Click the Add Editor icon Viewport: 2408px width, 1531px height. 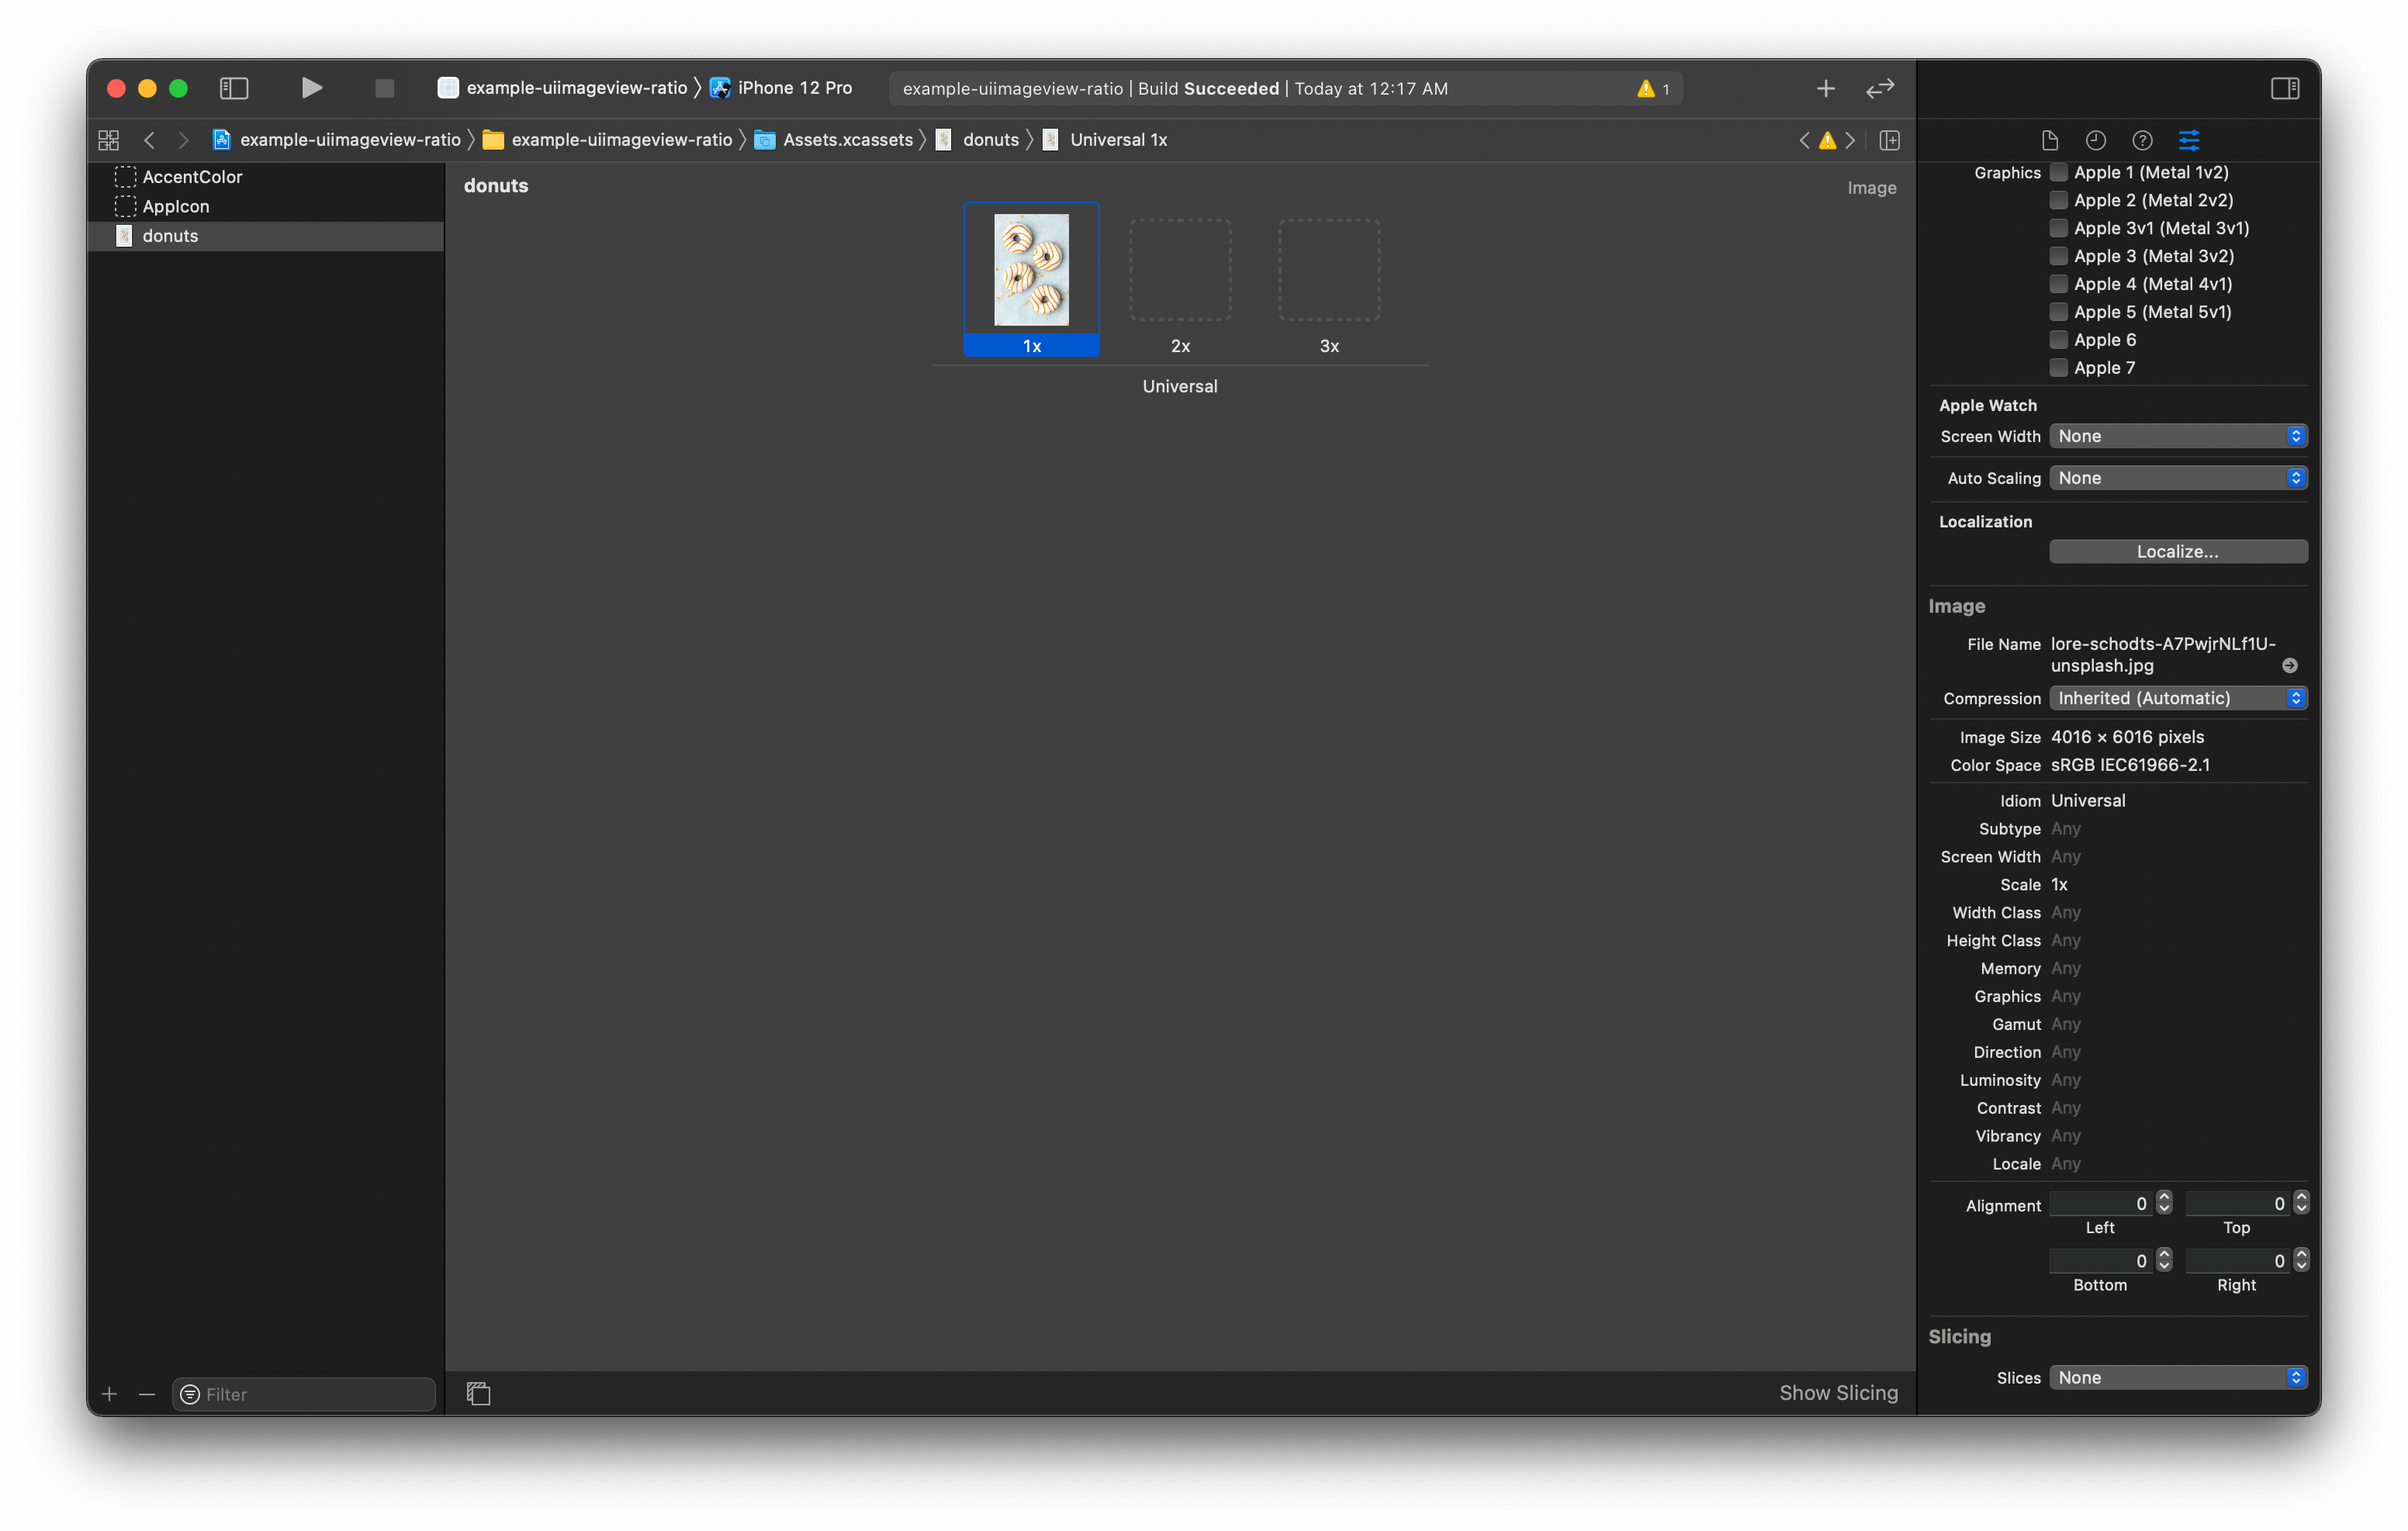[x=1889, y=140]
